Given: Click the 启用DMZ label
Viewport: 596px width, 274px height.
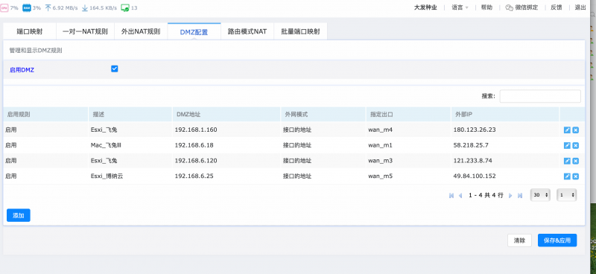Looking at the screenshot, I should [22, 70].
